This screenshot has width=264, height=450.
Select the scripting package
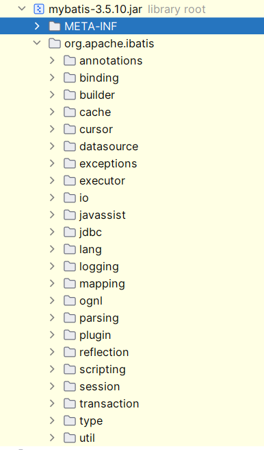103,369
